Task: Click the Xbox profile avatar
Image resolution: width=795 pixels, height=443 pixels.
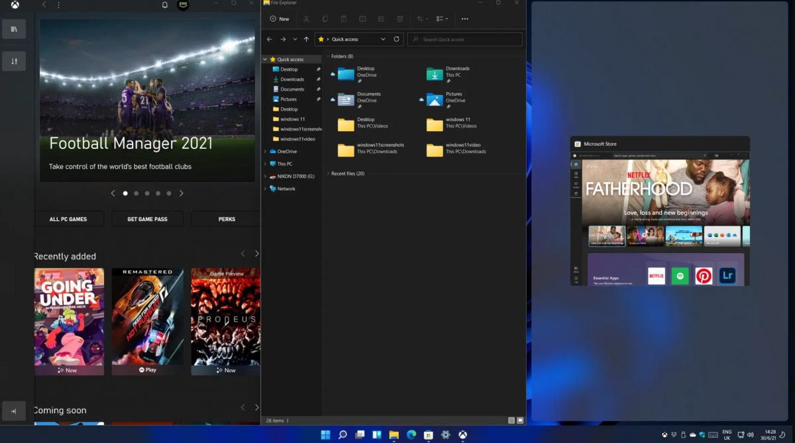Action: 184,5
